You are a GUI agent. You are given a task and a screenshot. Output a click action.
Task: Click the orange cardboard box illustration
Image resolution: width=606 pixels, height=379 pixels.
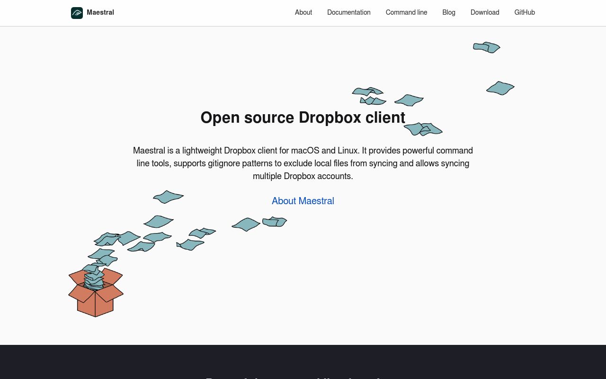96,292
